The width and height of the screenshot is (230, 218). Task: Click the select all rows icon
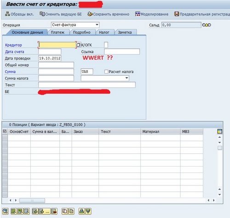tap(14, 211)
